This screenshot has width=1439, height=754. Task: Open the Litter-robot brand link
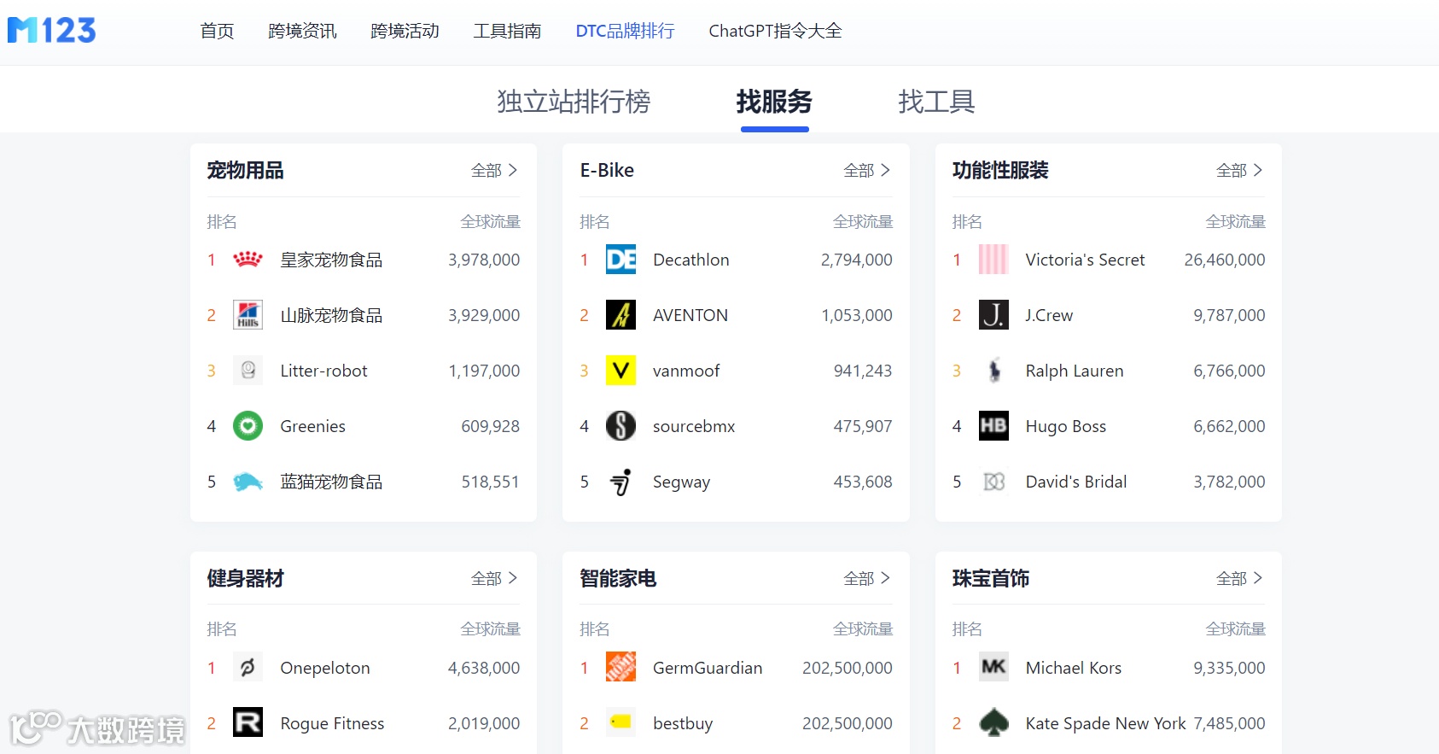click(x=323, y=371)
